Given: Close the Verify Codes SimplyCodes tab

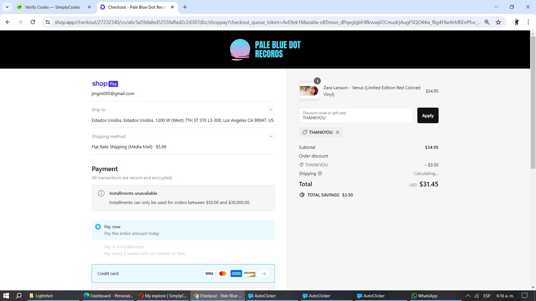Looking at the screenshot, I should [89, 7].
